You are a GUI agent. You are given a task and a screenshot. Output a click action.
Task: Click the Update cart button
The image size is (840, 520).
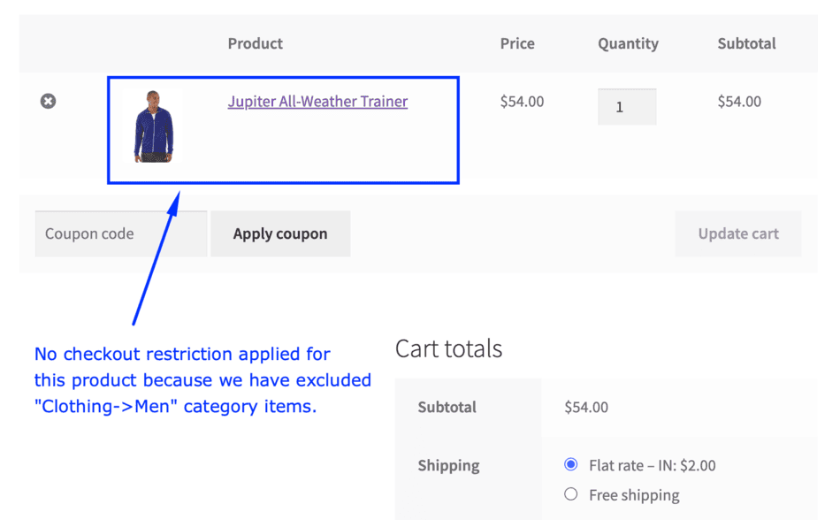pos(738,233)
